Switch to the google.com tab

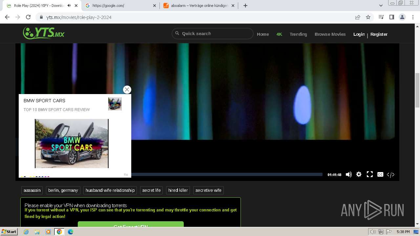point(120,6)
